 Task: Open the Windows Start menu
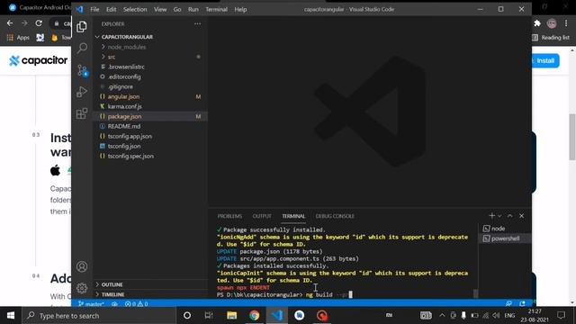point(11,316)
